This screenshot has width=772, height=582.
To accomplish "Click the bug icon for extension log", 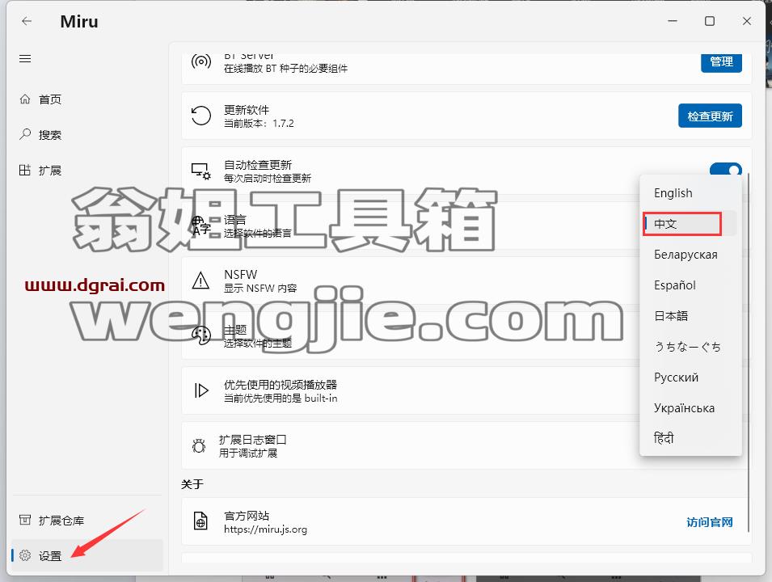I will tap(199, 445).
